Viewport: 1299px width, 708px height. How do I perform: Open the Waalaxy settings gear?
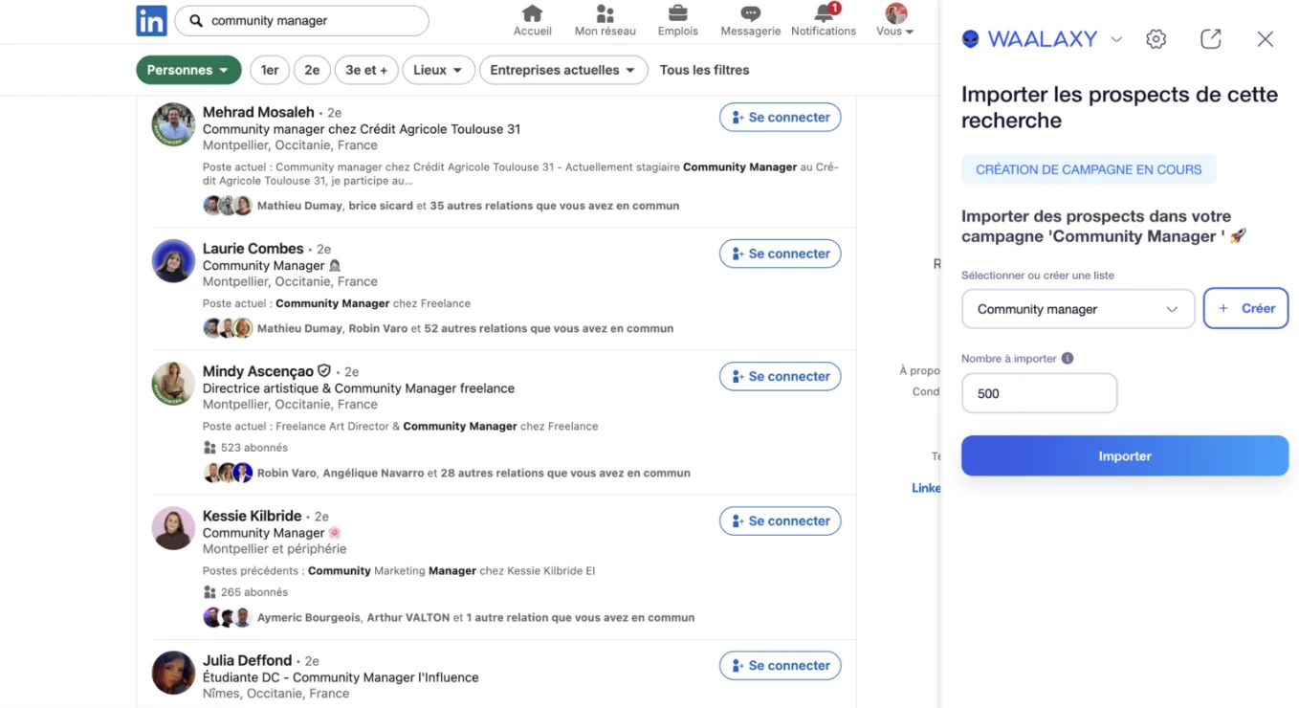pos(1156,39)
